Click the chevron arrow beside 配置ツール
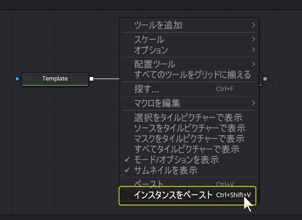The width and height of the screenshot is (302, 220). point(254,64)
